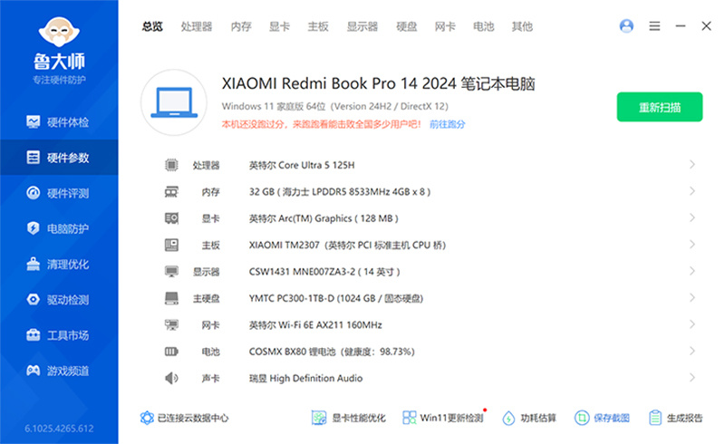This screenshot has width=725, height=444.
Task: Open 硬件体检 in the sidebar
Action: [59, 122]
